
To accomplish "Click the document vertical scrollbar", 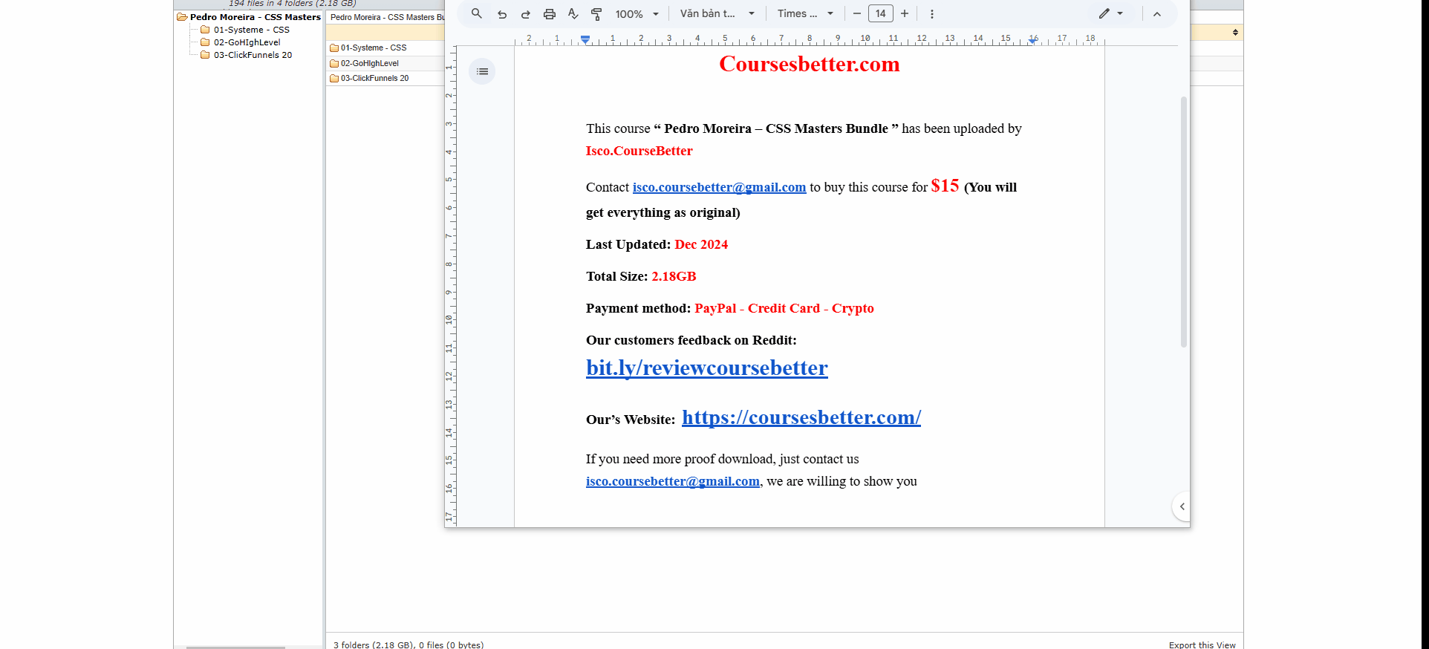I will tap(1184, 221).
